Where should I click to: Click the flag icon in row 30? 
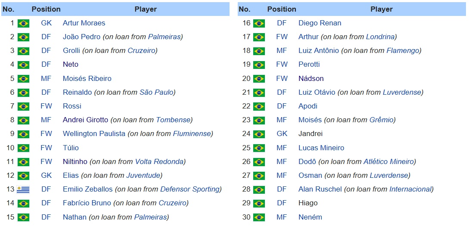(x=259, y=217)
